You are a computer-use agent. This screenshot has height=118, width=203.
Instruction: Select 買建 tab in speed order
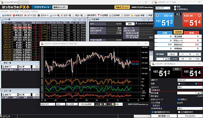(192, 33)
